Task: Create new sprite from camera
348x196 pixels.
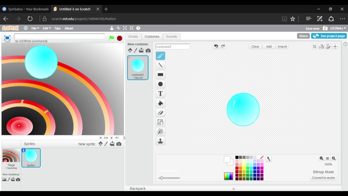Action: 119,144
